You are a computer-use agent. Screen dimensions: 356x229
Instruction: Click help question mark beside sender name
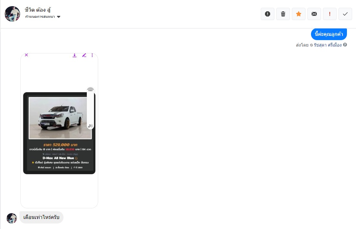[345, 45]
